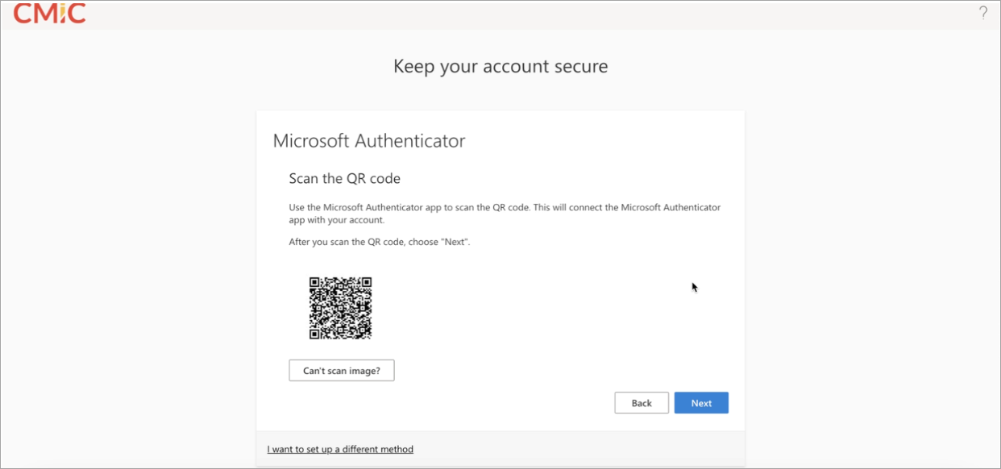Open the help question mark icon
Image resolution: width=1001 pixels, height=469 pixels.
point(982,13)
